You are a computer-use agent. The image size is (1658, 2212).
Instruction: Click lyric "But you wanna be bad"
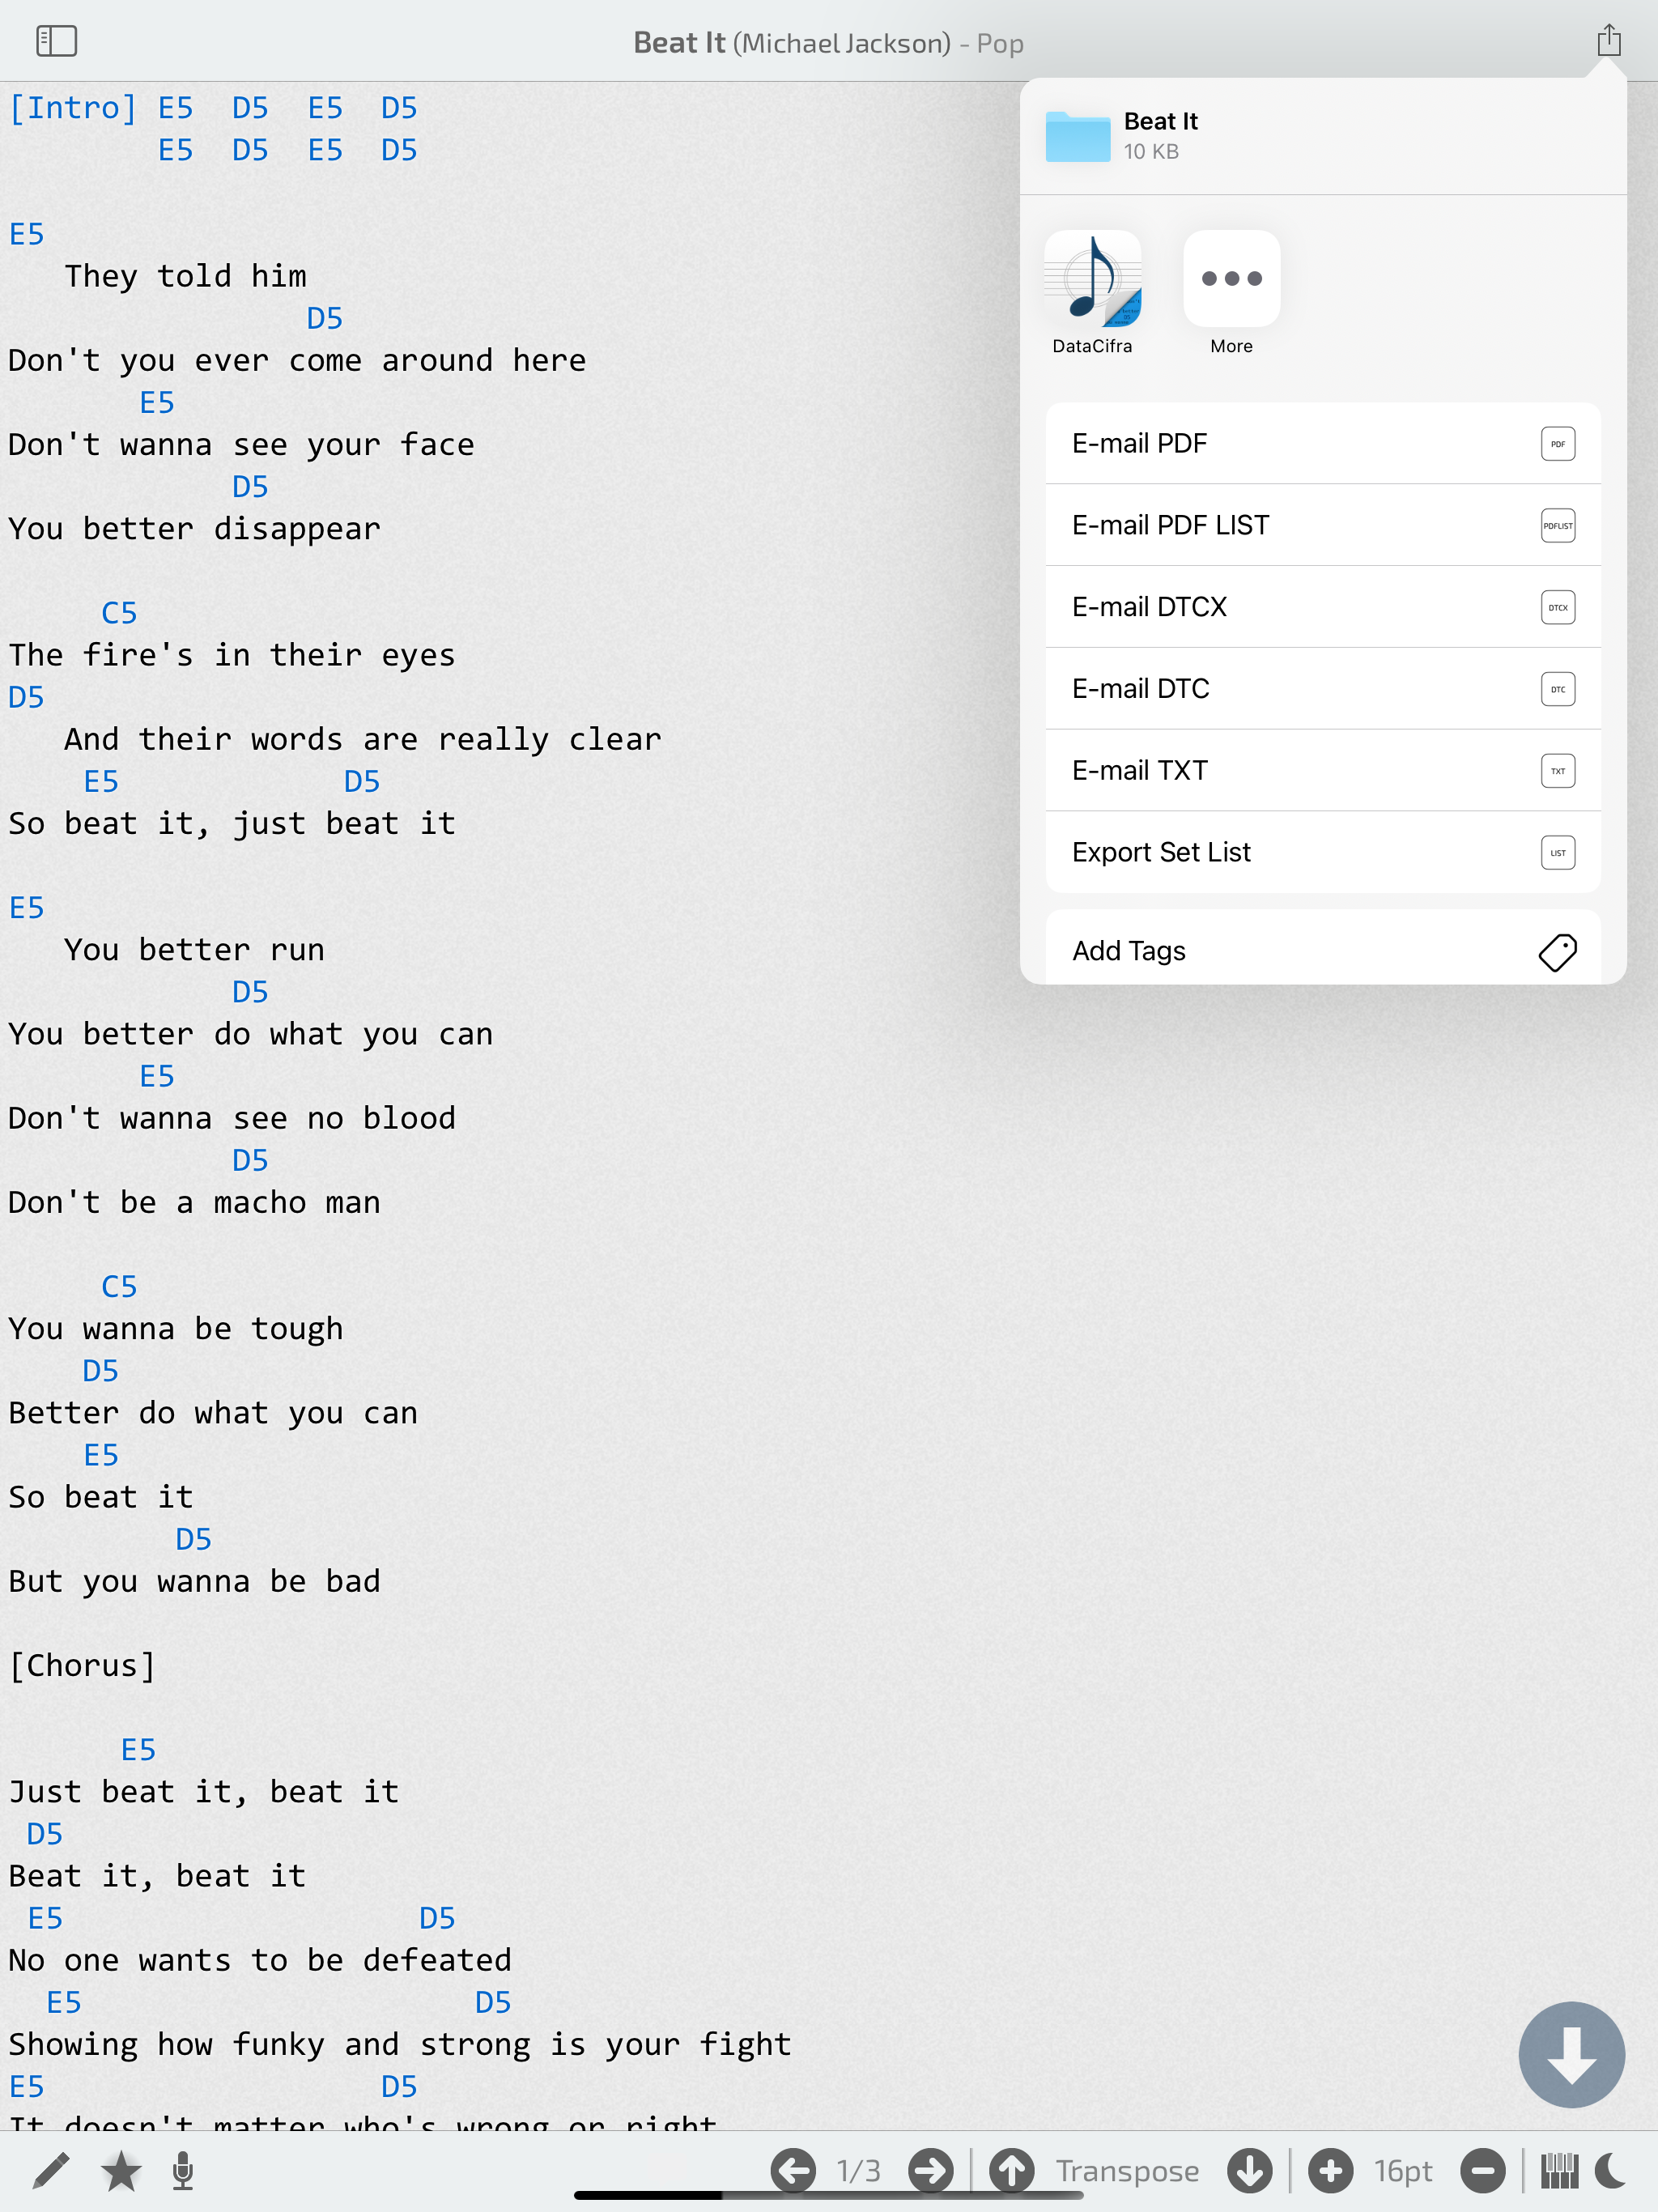(195, 1582)
